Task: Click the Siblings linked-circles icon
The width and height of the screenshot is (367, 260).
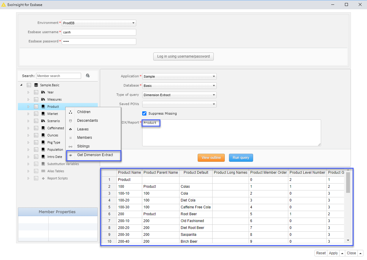Action: pyautogui.click(x=70, y=147)
